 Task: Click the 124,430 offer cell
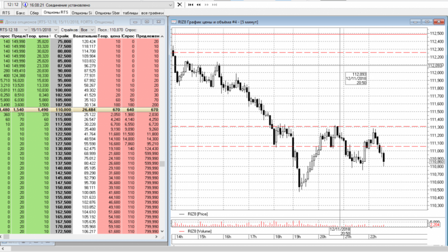148,148
